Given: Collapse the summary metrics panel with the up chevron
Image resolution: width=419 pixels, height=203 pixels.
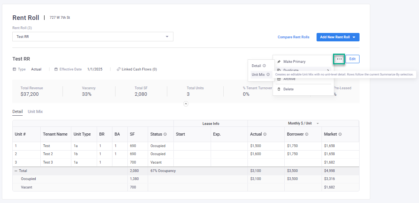Looking at the screenshot, I should (x=186, y=104).
